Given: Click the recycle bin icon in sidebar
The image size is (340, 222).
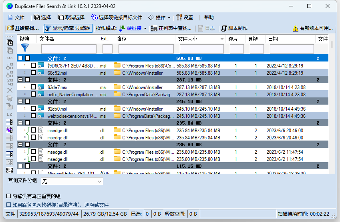Looking at the screenshot, I should click(x=10, y=98).
